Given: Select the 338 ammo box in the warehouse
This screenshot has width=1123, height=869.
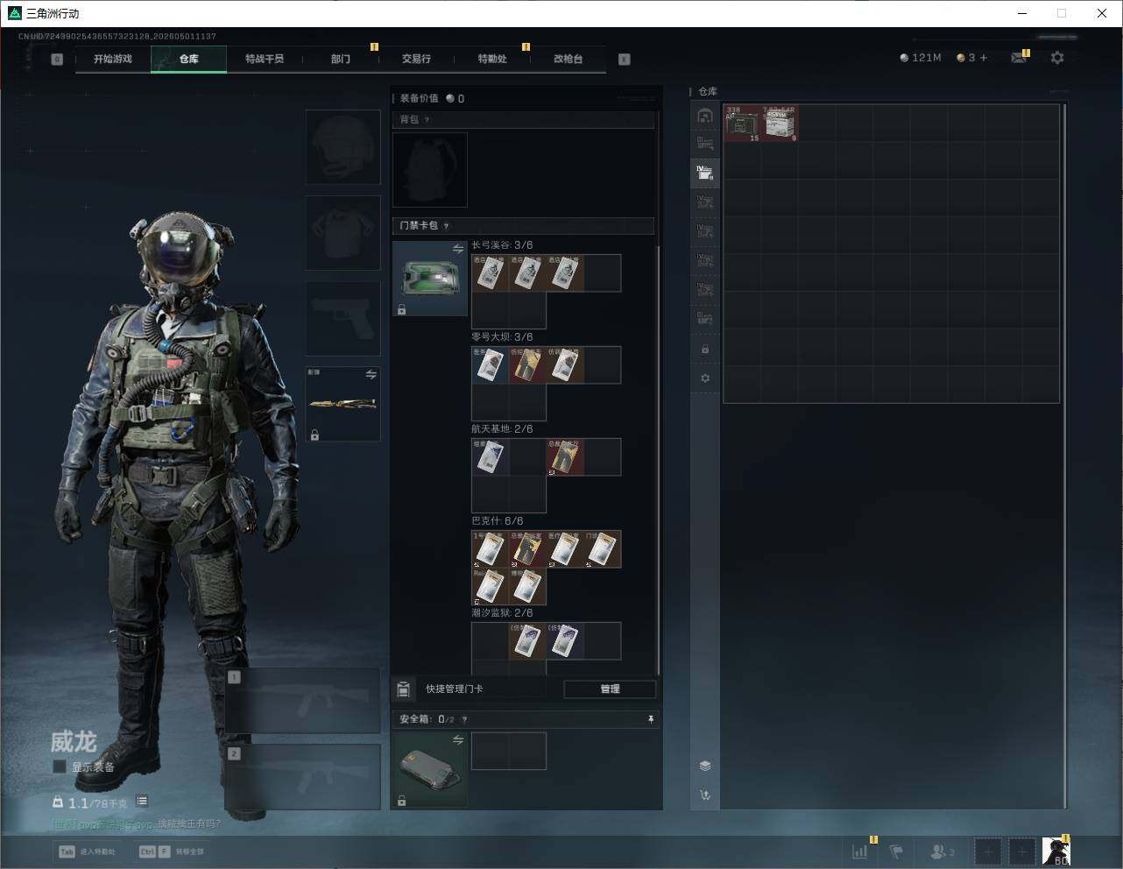Looking at the screenshot, I should pyautogui.click(x=742, y=124).
